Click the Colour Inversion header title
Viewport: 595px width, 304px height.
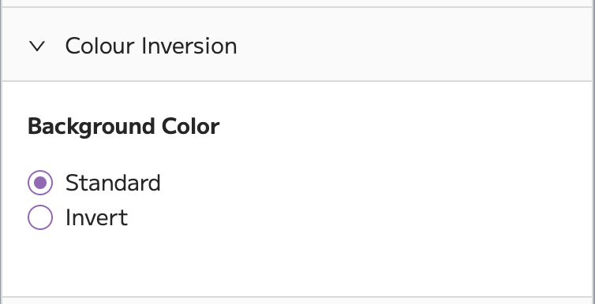(151, 46)
